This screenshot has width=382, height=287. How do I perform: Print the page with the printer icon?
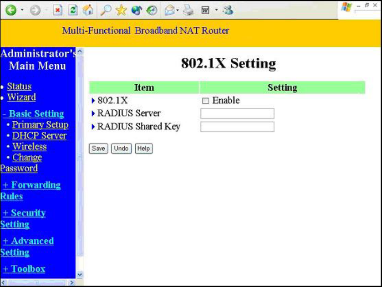[188, 10]
